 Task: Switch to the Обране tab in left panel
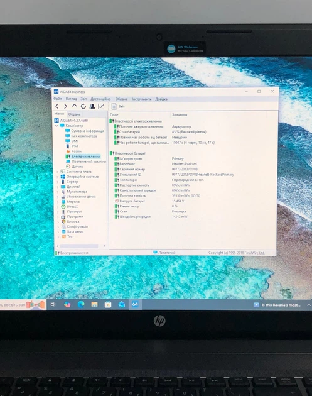[x=75, y=114]
